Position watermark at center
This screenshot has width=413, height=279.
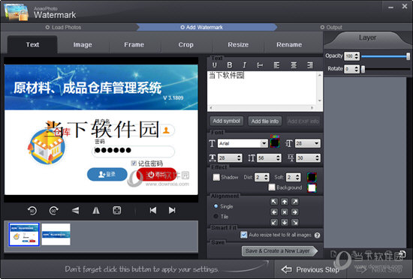pyautogui.click(x=285, y=212)
